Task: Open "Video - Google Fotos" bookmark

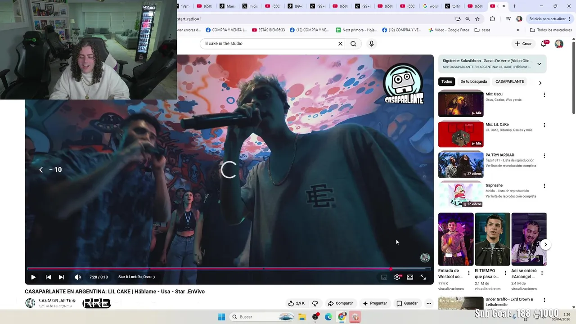Action: (x=448, y=30)
